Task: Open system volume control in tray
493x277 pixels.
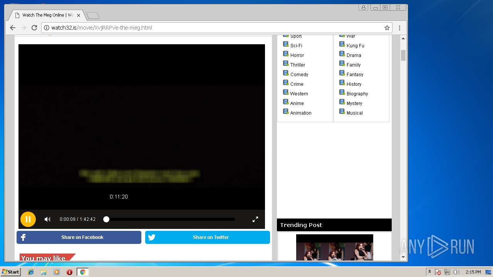Action: [x=456, y=272]
